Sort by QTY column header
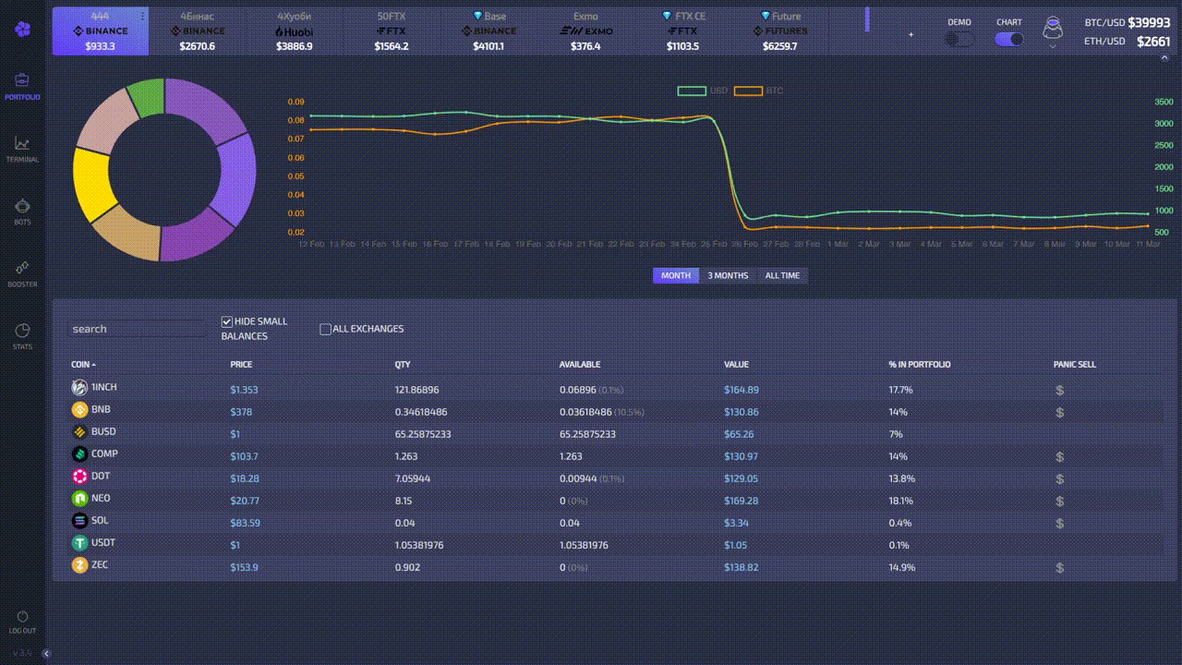The image size is (1182, 665). click(403, 365)
